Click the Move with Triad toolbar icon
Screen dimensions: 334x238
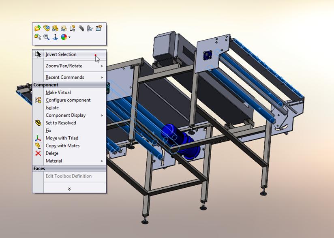(x=56, y=37)
